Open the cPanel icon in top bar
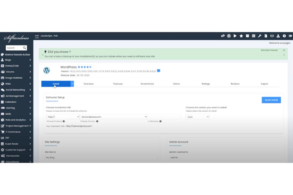Screen dimensions: 293x195 pos(223,36)
